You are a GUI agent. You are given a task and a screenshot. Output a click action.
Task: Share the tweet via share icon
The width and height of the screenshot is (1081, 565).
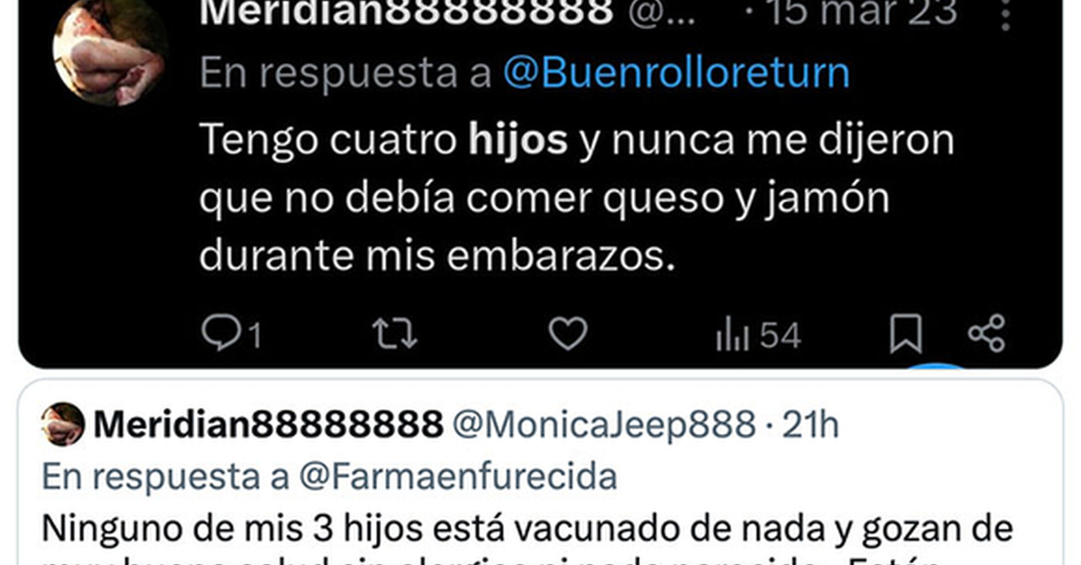tap(986, 333)
